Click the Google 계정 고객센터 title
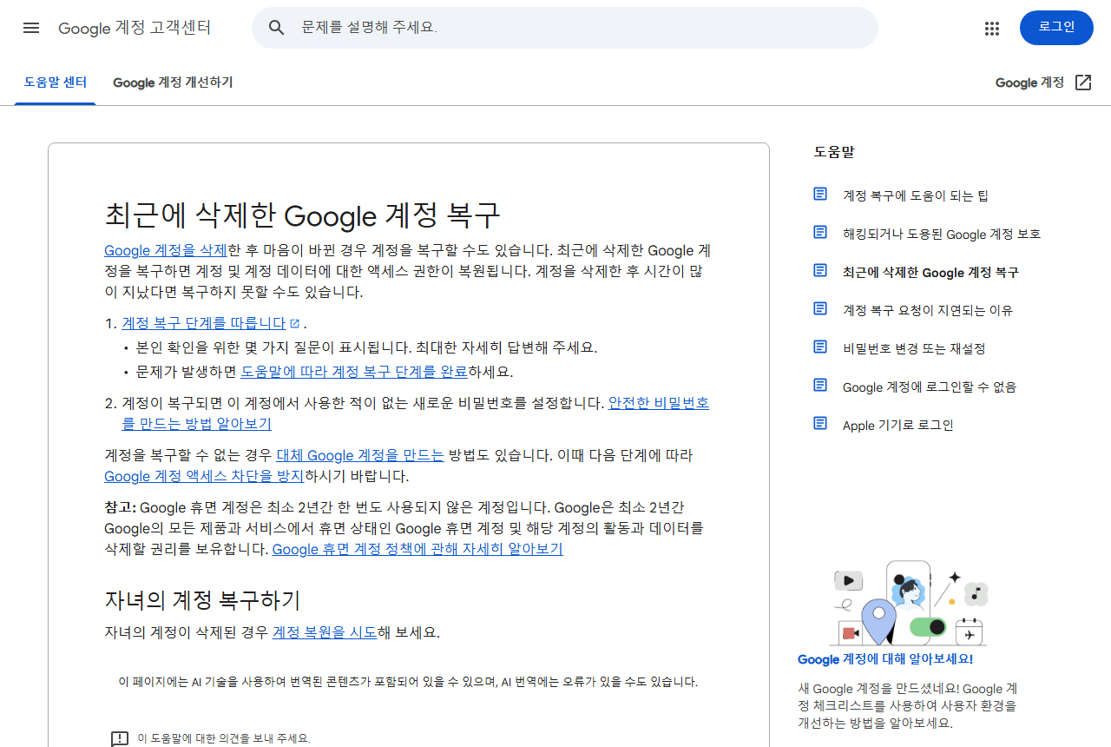This screenshot has width=1111, height=747. (135, 28)
